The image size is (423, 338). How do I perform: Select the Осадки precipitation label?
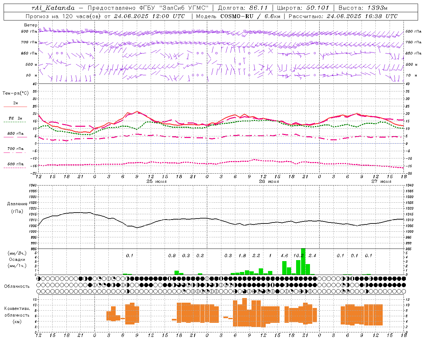click(x=17, y=259)
